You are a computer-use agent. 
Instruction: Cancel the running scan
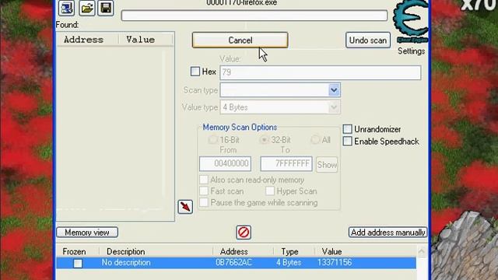(240, 40)
